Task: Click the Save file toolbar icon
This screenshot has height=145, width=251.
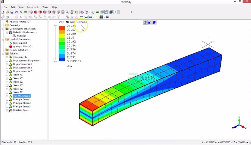Action: click(12, 12)
